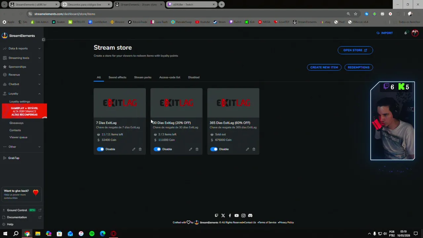Disable the 7 Dias ExitLag item toggle
Image resolution: width=423 pixels, height=238 pixels.
click(100, 149)
